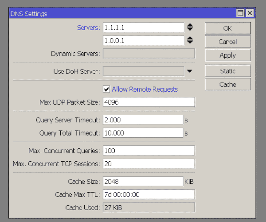
Task: Select the second server field 1.0.0.1
Action: 143,40
